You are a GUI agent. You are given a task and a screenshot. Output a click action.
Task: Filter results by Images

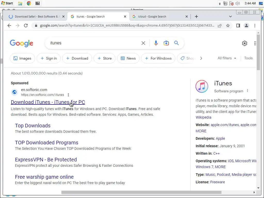coord(22,58)
